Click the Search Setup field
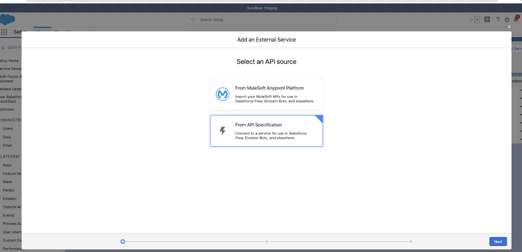The width and height of the screenshot is (522, 252). pos(261,20)
